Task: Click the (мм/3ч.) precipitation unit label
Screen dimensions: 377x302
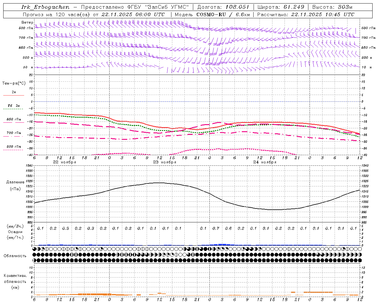Action: pyautogui.click(x=15, y=226)
